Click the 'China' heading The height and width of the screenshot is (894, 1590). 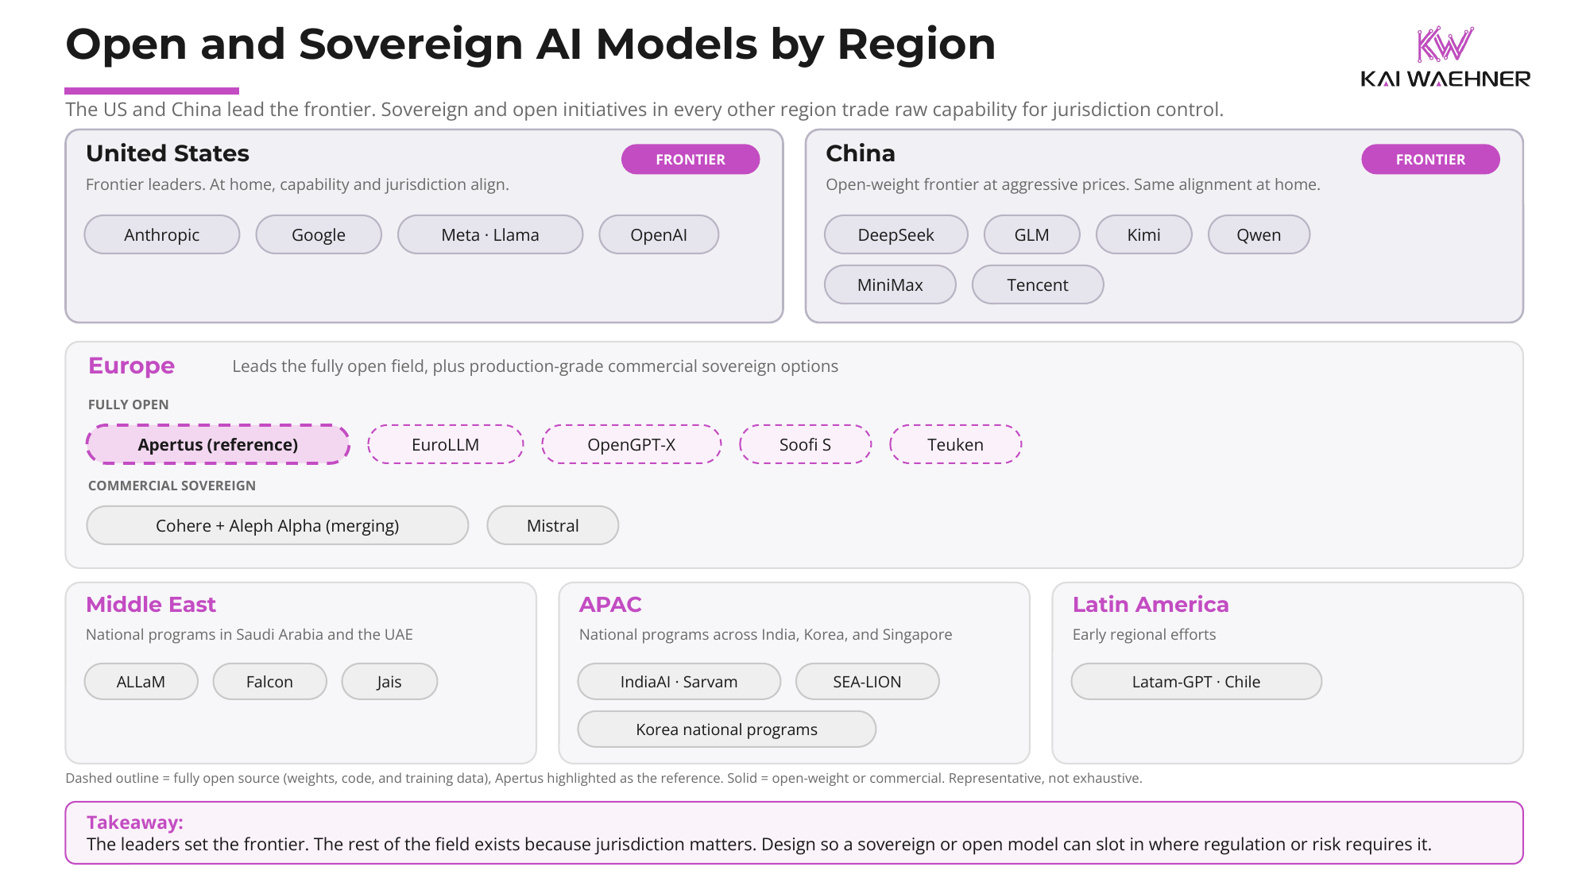(x=861, y=153)
